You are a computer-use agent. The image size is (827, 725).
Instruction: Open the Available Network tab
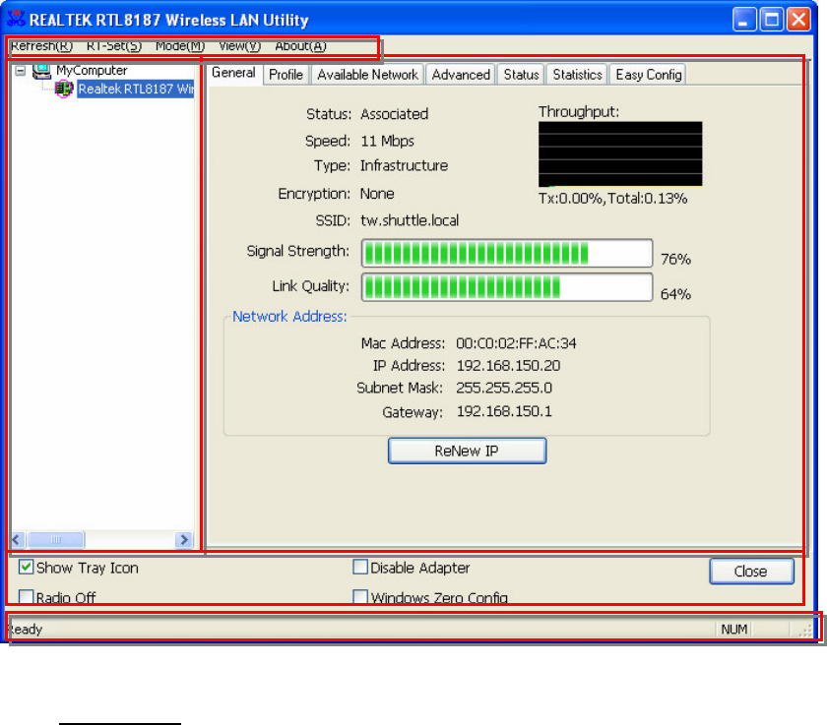(x=367, y=75)
